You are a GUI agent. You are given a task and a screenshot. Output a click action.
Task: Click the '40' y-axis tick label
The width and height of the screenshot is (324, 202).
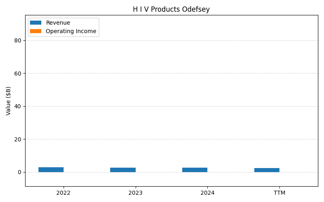click(x=18, y=107)
